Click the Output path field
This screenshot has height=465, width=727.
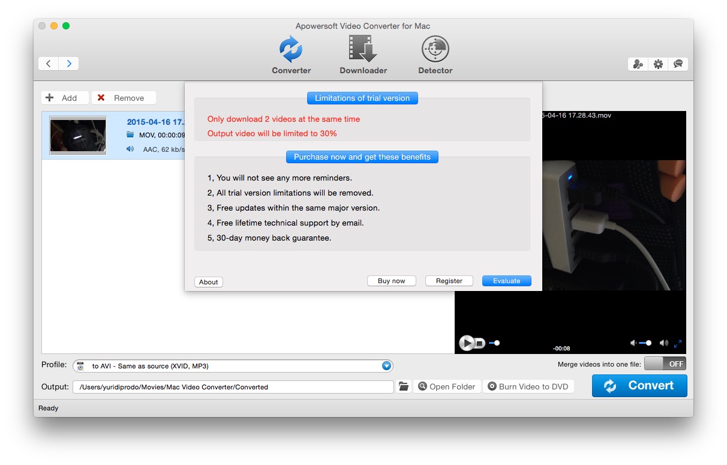(233, 387)
